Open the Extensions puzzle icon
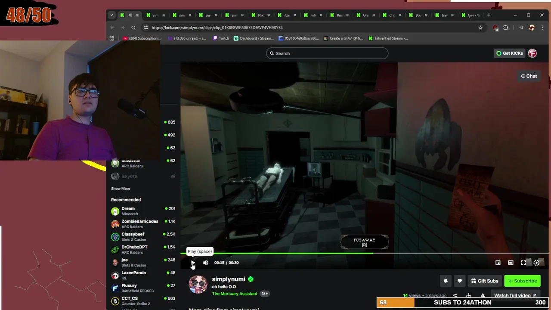 pyautogui.click(x=506, y=28)
